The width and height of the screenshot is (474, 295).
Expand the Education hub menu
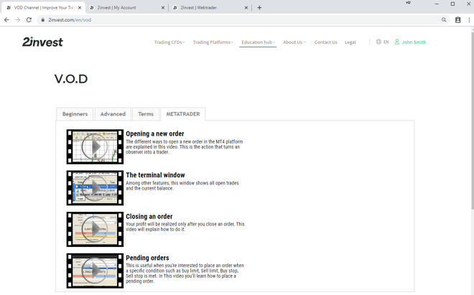pyautogui.click(x=258, y=42)
